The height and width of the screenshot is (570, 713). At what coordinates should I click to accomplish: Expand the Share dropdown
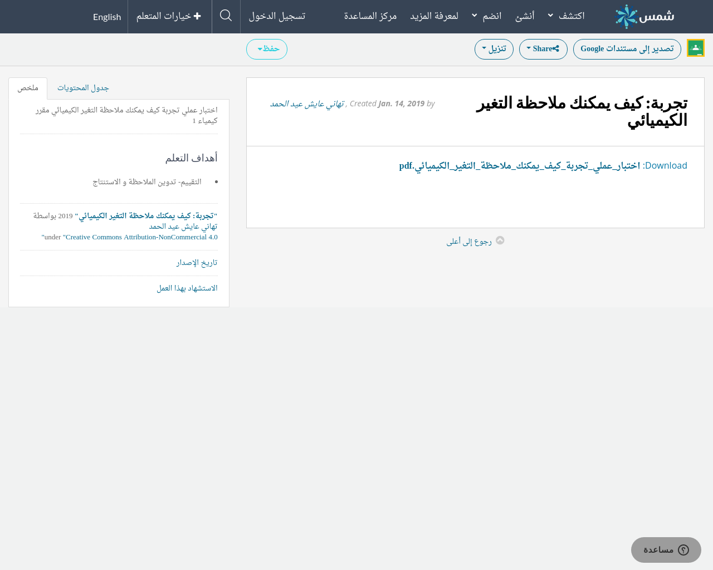[543, 49]
